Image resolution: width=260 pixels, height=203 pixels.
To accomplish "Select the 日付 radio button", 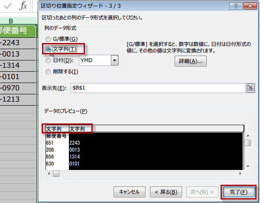I will coord(48,61).
